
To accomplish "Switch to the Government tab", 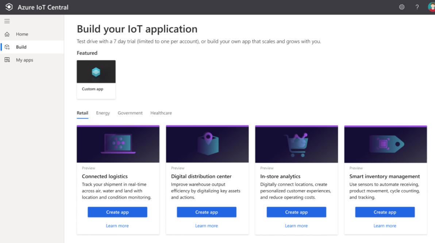I will pos(130,113).
